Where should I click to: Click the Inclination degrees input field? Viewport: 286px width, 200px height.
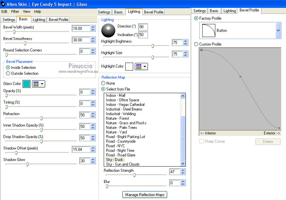click(143, 35)
